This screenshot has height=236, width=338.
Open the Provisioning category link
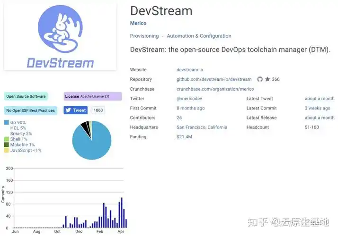coord(144,36)
